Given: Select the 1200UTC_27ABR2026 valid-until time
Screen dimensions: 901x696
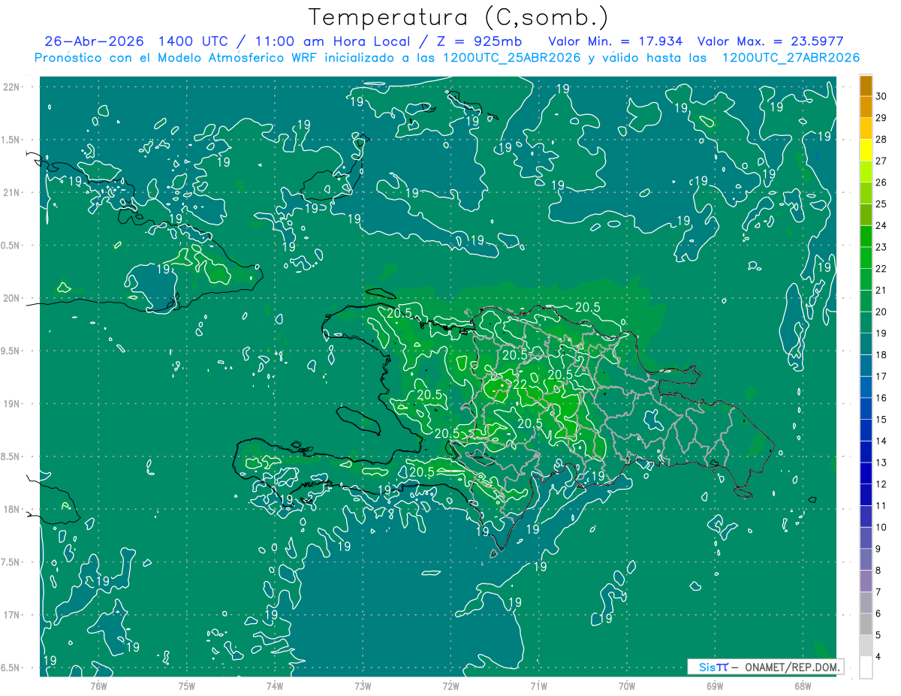Looking at the screenshot, I should tap(791, 58).
